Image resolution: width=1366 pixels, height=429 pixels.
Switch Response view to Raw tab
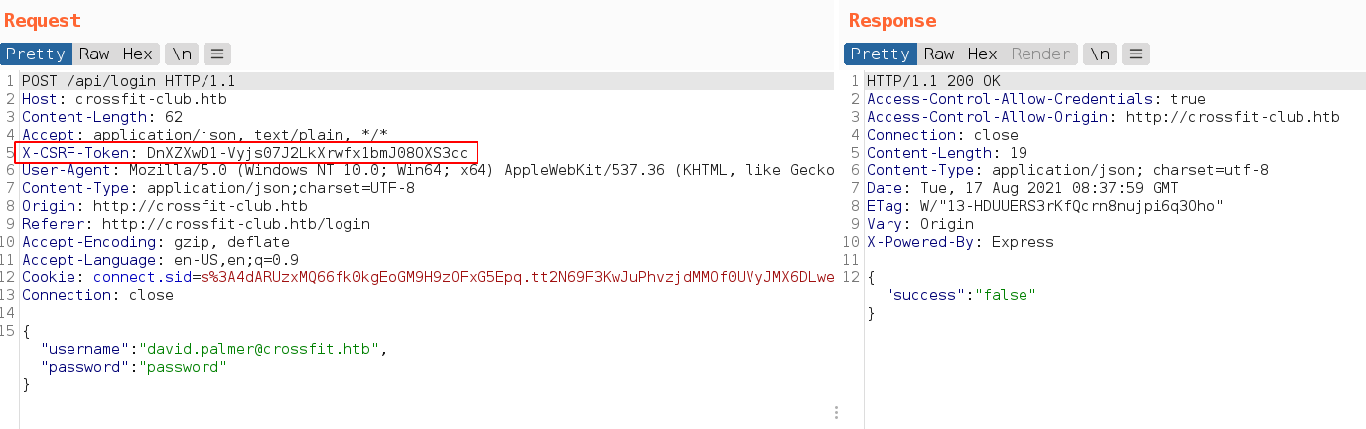point(938,54)
